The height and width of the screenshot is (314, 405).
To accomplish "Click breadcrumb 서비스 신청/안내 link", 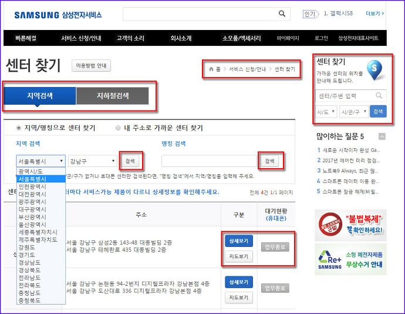I will pos(248,69).
